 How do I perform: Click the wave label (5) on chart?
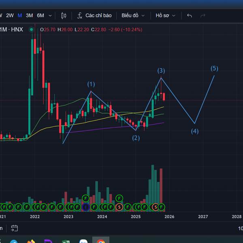point(214,68)
